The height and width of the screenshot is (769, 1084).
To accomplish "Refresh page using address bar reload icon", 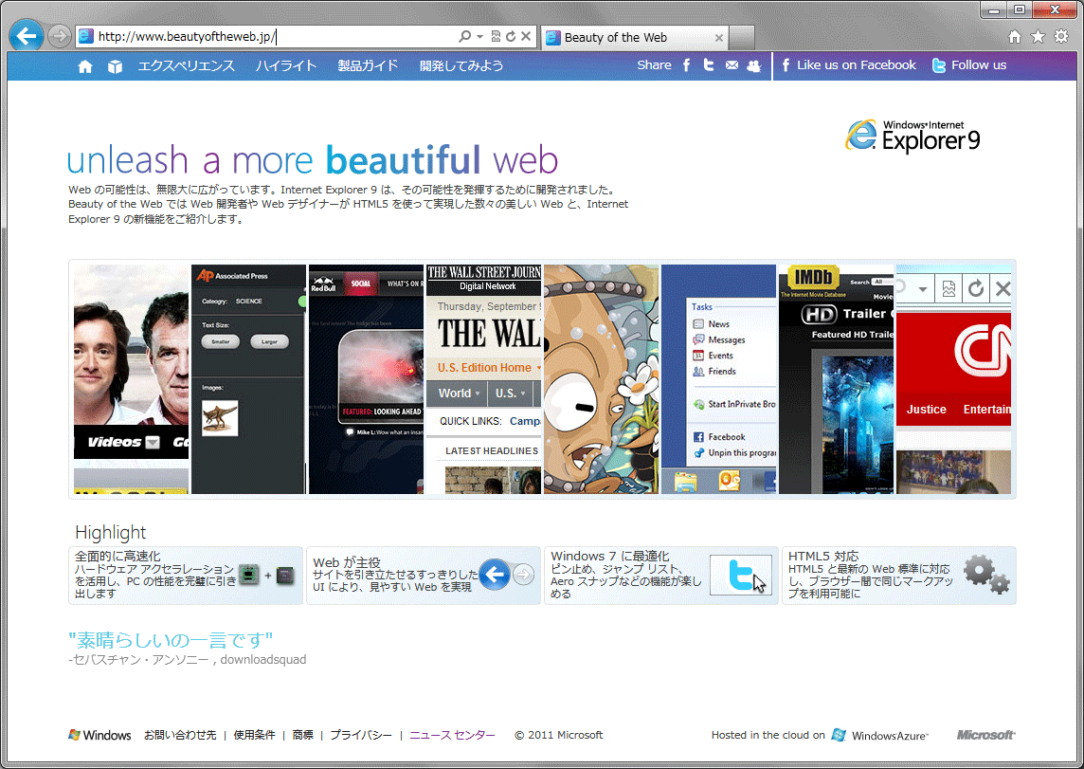I will point(511,36).
